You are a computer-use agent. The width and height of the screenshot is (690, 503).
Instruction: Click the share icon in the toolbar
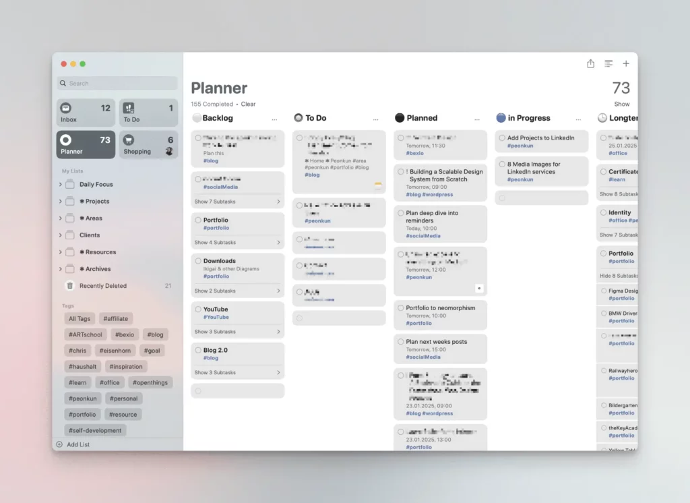pyautogui.click(x=590, y=63)
